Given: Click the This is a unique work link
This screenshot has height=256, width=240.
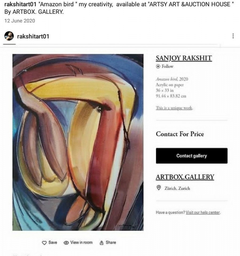Looking at the screenshot, I should [174, 108].
